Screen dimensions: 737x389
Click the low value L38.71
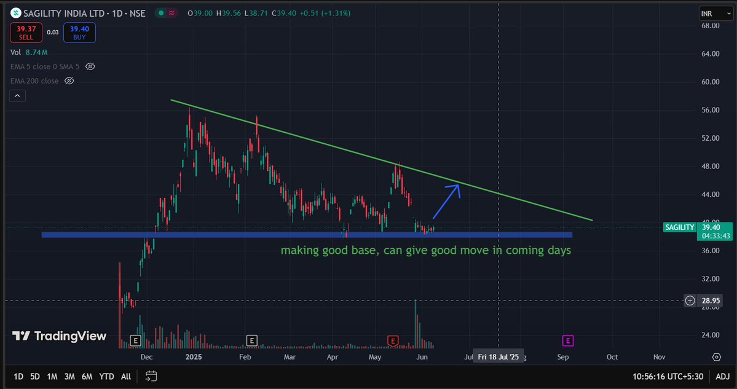256,13
